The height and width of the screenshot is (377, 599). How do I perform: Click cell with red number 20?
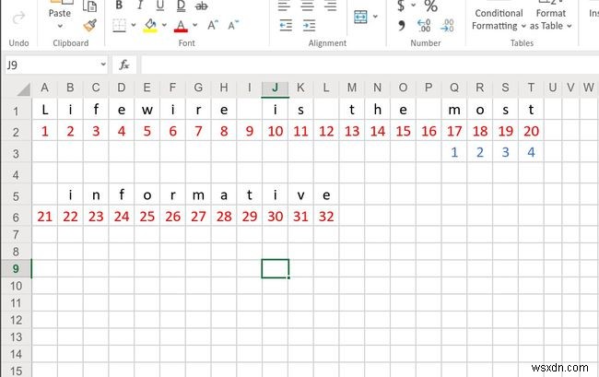tap(531, 131)
